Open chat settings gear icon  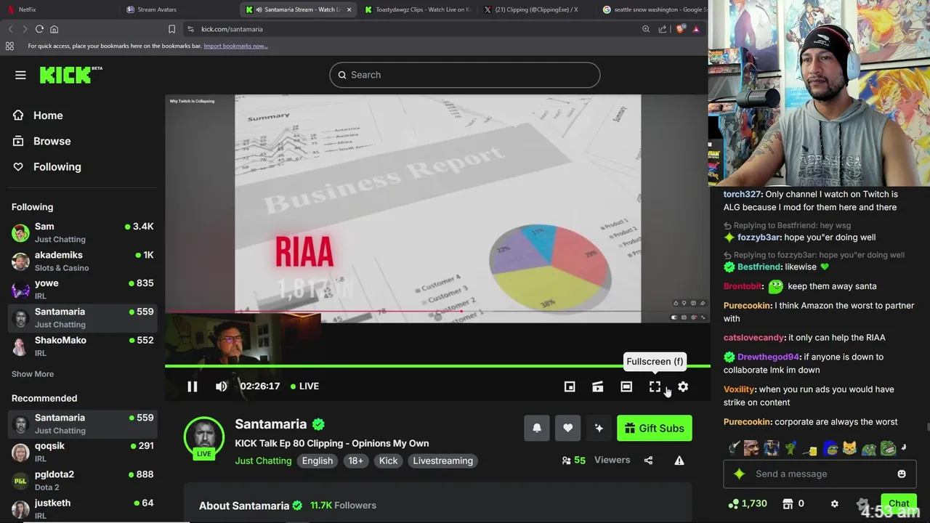point(834,503)
